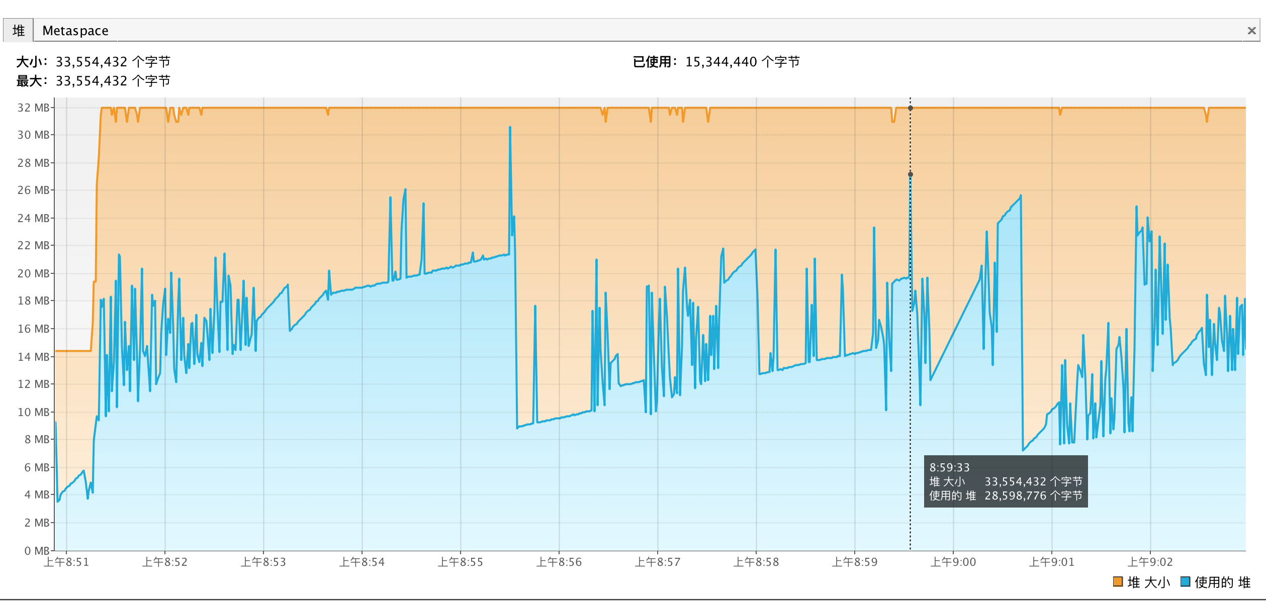Click the 8 MB axis label
The height and width of the screenshot is (601, 1266).
pyautogui.click(x=37, y=439)
